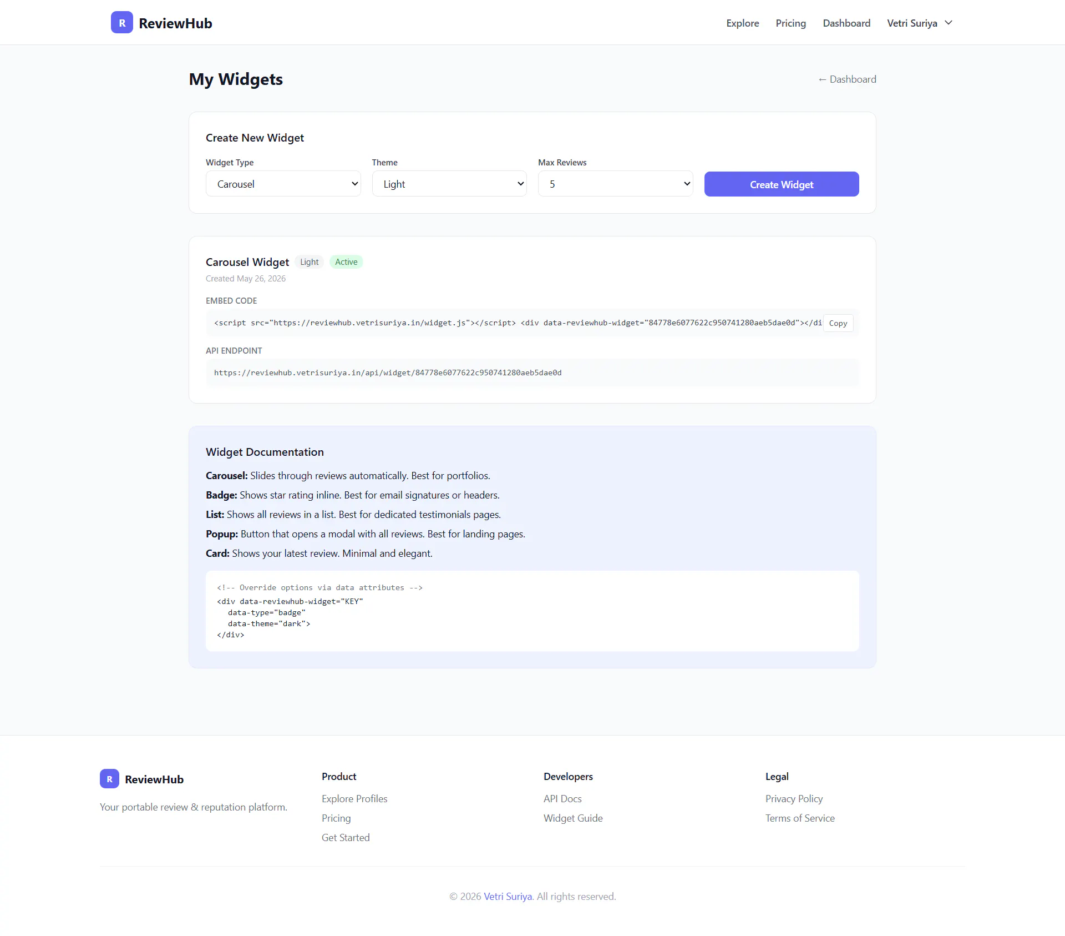Click the Product footer column heading
The height and width of the screenshot is (936, 1065).
click(x=339, y=777)
